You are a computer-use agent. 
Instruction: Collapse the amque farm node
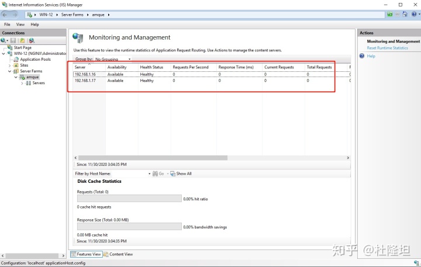[x=16, y=77]
